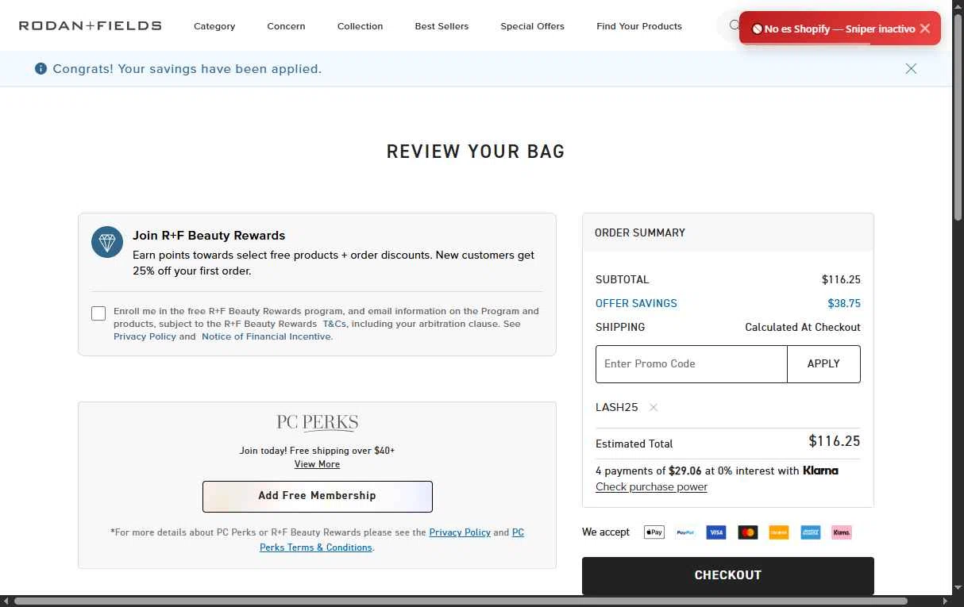Open the Beauty Rewards T&Cs link
This screenshot has height=607, width=964.
[x=334, y=324]
